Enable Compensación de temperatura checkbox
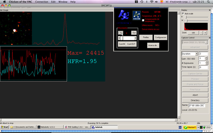 click(143, 20)
